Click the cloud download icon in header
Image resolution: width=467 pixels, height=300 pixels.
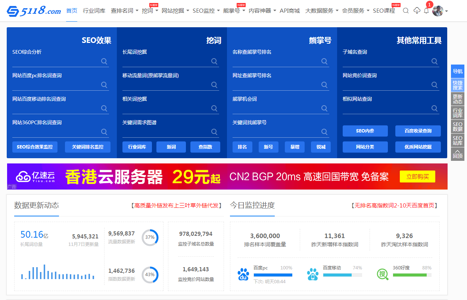pyautogui.click(x=417, y=11)
